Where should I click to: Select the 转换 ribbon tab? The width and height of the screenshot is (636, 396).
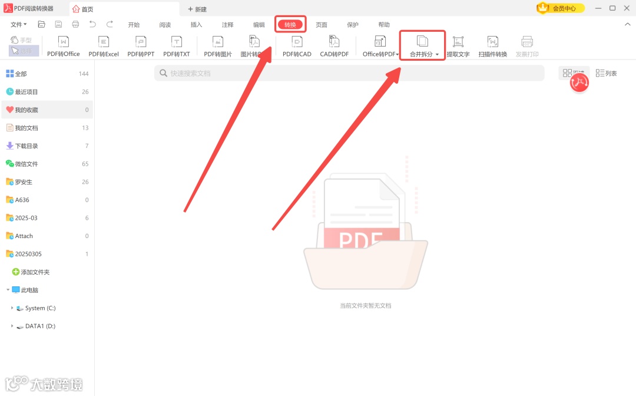point(290,25)
